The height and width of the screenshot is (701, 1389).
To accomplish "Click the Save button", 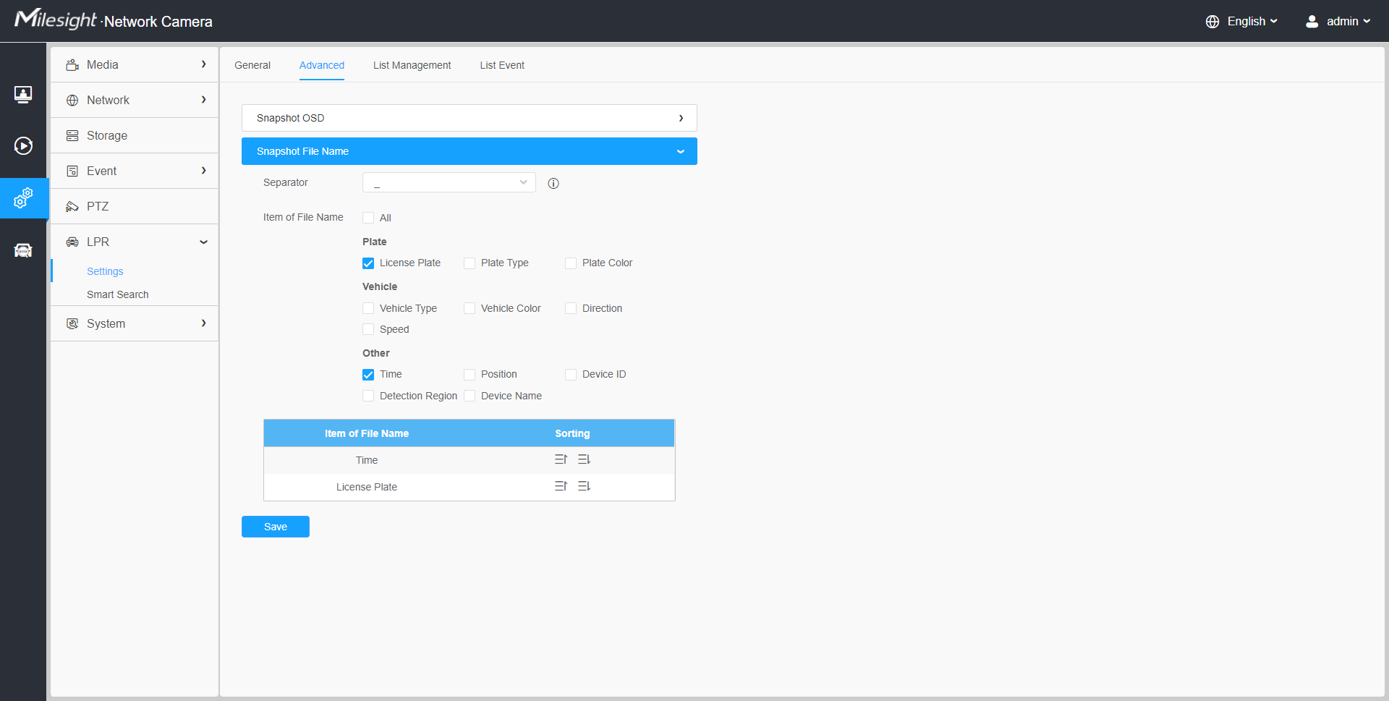I will (x=275, y=527).
